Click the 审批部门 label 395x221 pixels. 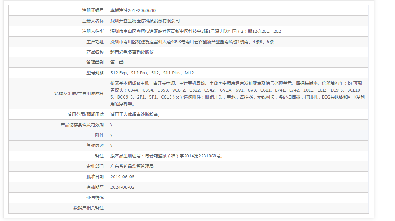(x=95, y=166)
